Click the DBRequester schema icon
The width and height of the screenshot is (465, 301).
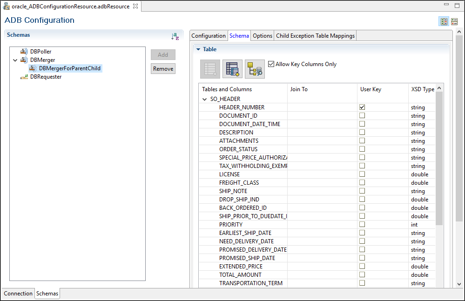[24, 77]
